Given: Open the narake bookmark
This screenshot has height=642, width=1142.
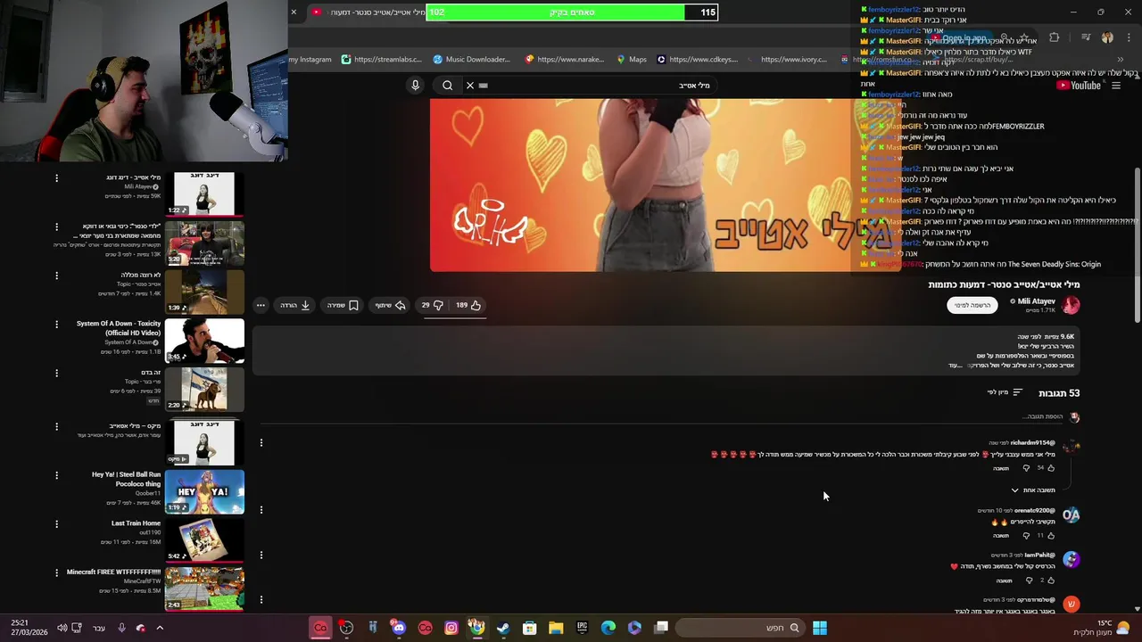Looking at the screenshot, I should click(565, 60).
